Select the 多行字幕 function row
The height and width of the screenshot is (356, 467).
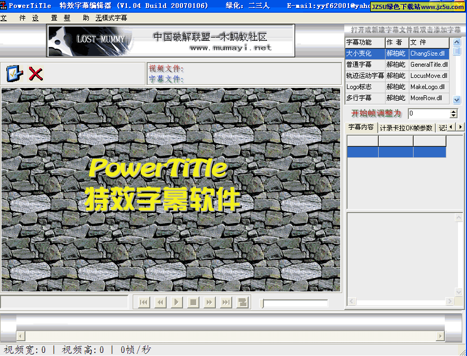click(x=397, y=98)
